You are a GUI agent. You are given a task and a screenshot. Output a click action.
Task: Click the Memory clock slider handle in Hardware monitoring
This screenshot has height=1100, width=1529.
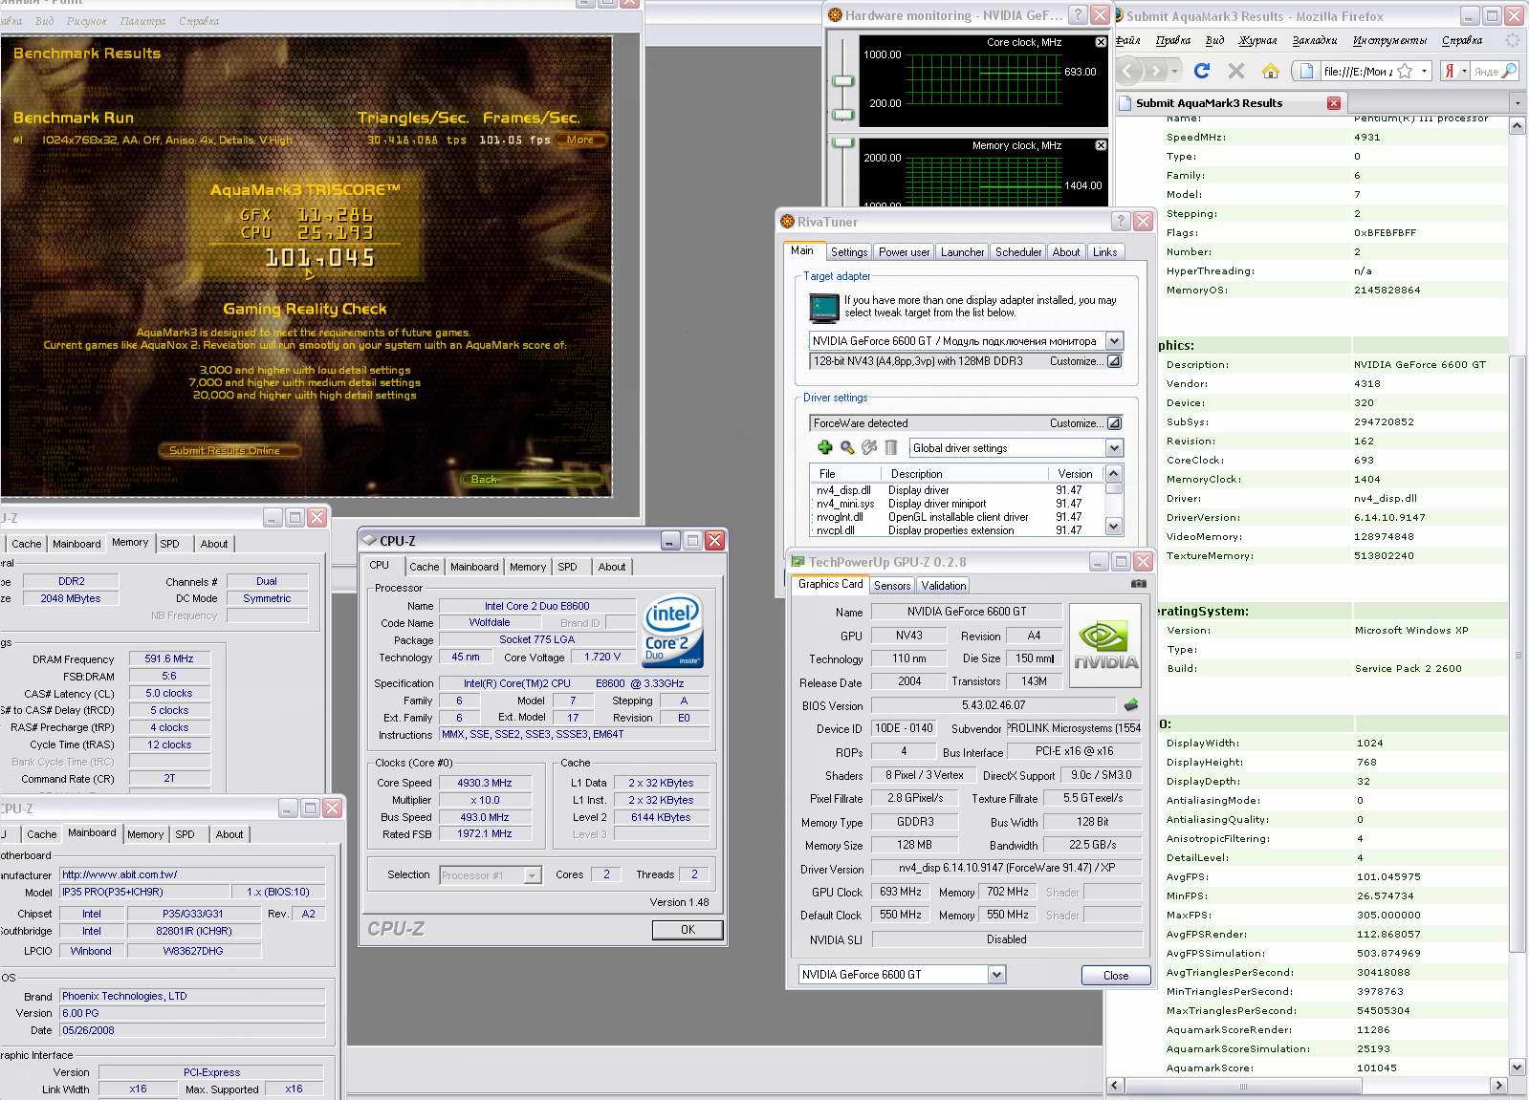pyautogui.click(x=842, y=142)
